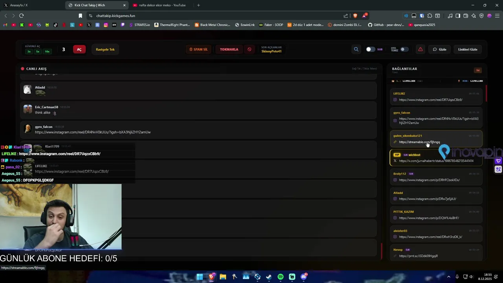This screenshot has width=503, height=283.
Task: Click the Linkleri Gizle button
Action: tap(468, 49)
